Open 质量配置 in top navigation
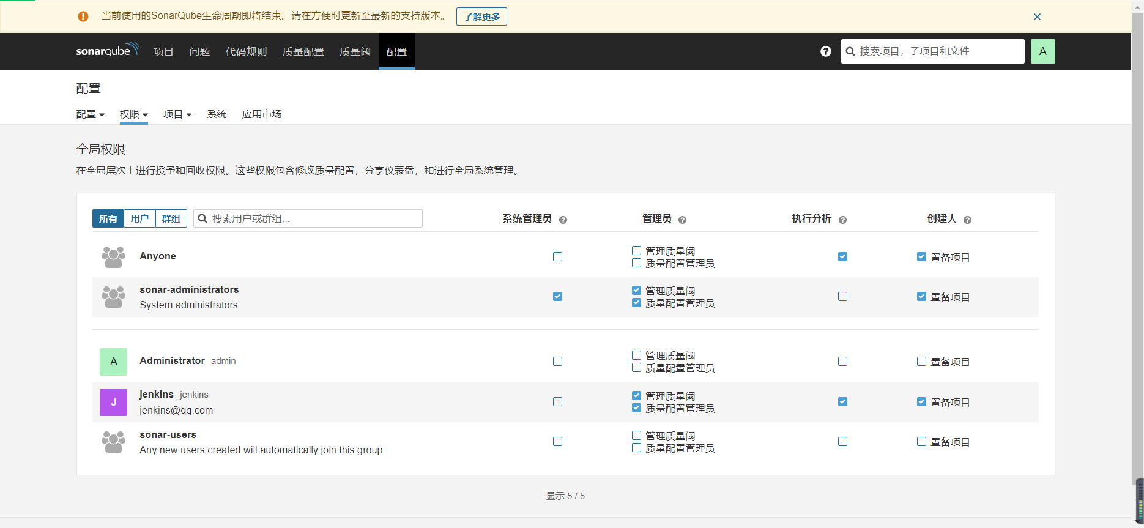This screenshot has width=1144, height=528. (303, 52)
